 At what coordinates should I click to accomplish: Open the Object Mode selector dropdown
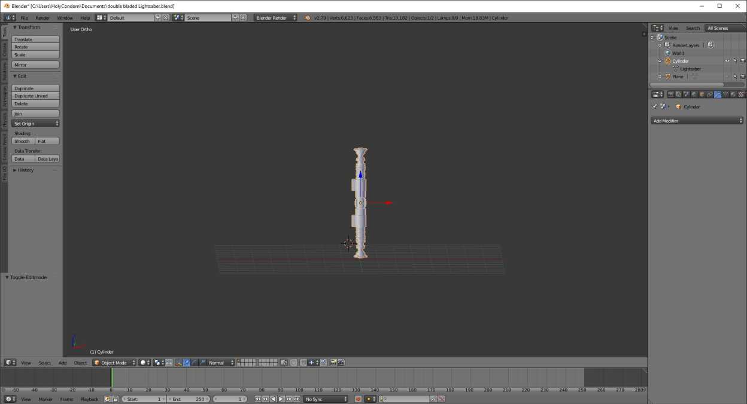114,363
